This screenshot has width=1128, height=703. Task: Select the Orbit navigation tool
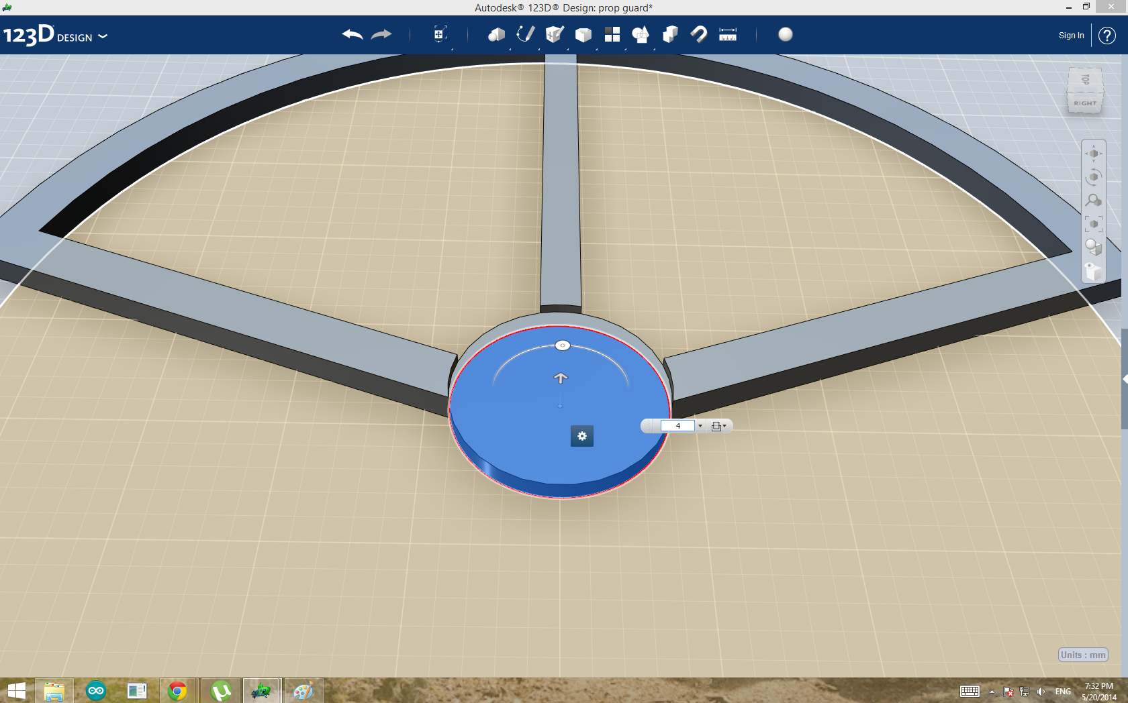pyautogui.click(x=1094, y=177)
